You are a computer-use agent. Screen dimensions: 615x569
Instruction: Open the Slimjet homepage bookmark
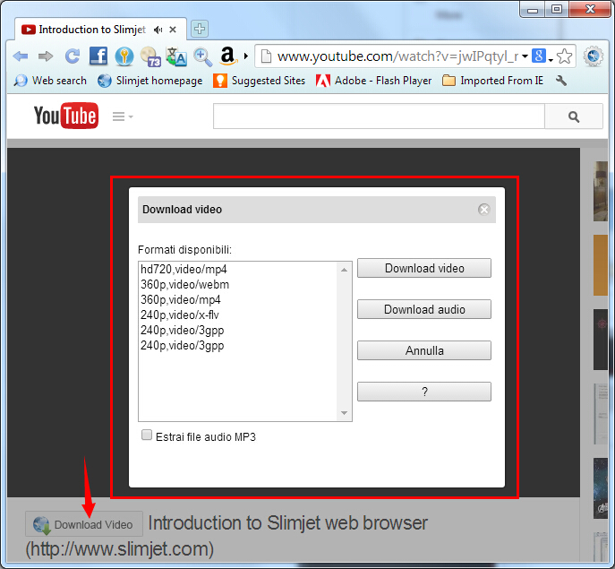[x=149, y=81]
